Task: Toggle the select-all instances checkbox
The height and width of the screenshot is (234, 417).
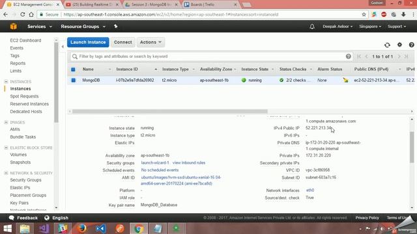Action: tap(73, 70)
